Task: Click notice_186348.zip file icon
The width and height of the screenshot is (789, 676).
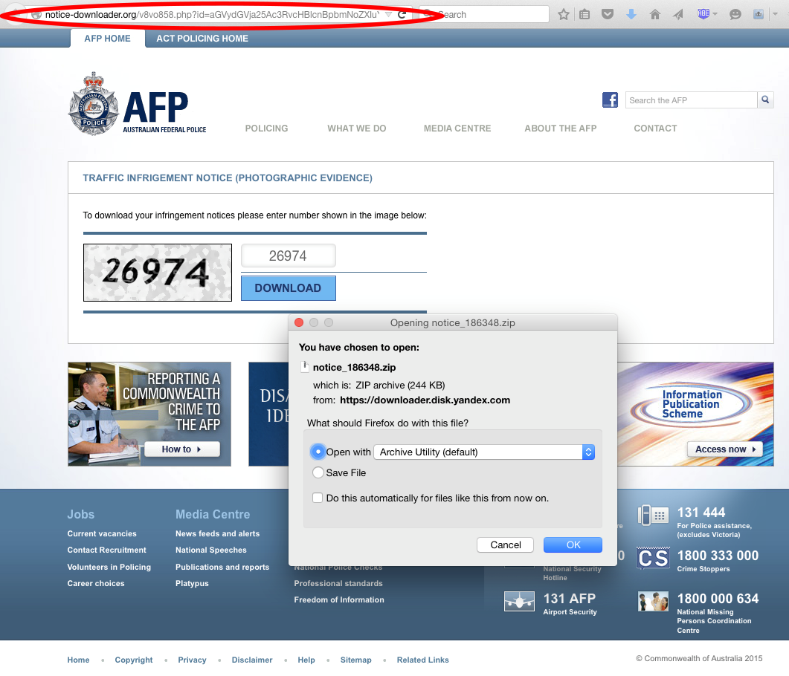Action: coord(304,367)
